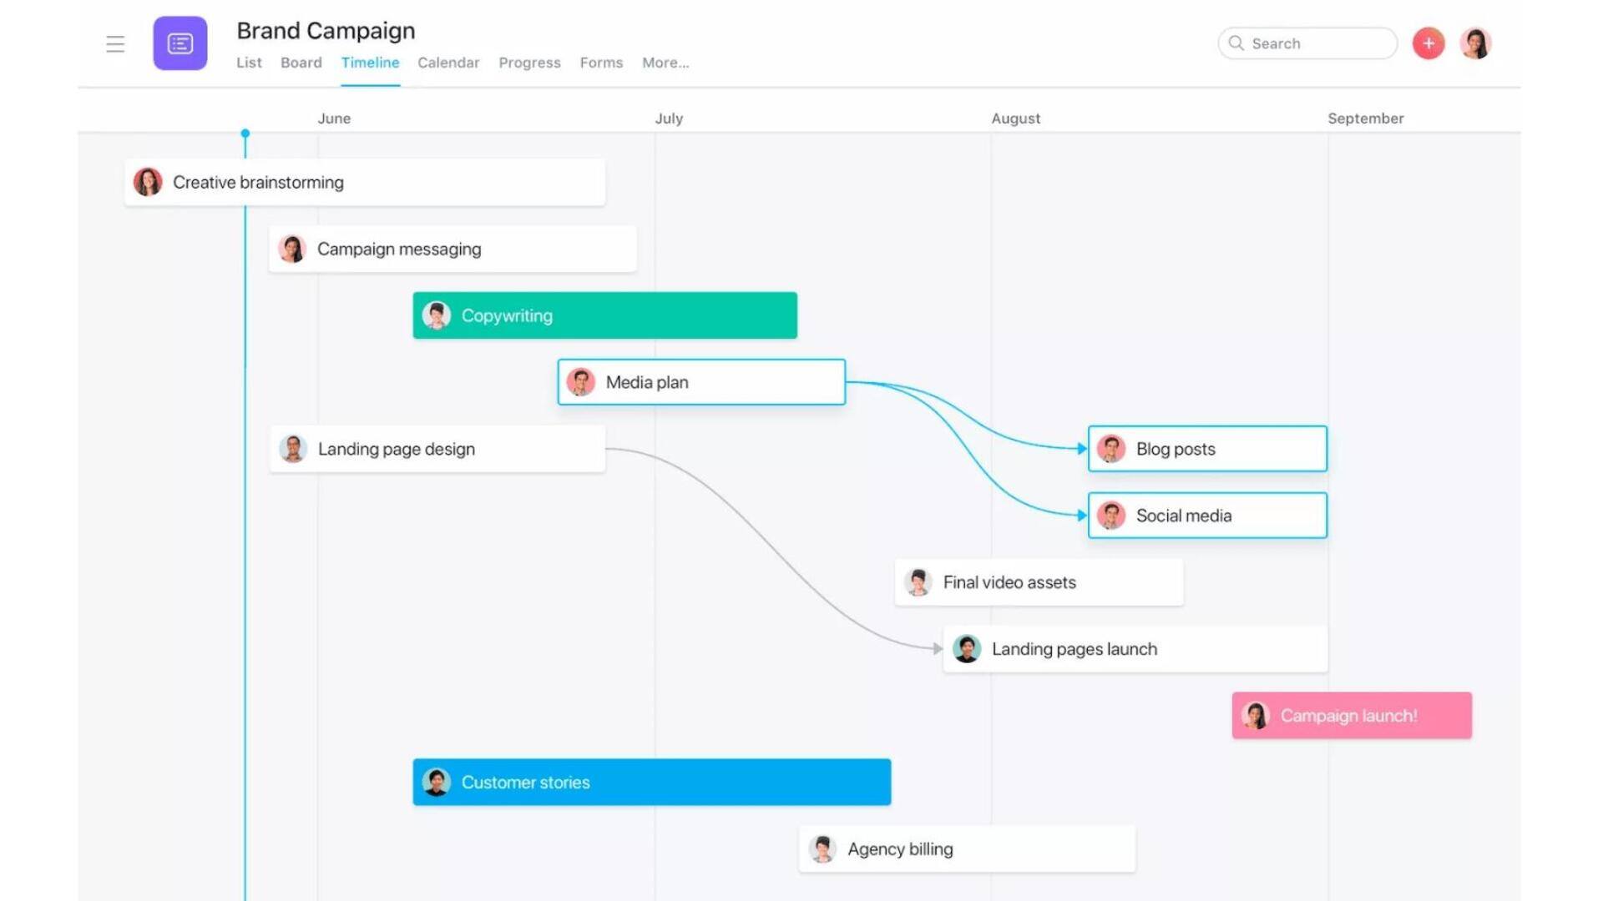Toggle Copywriting task visibility
Image resolution: width=1603 pixels, height=901 pixels.
(x=605, y=315)
